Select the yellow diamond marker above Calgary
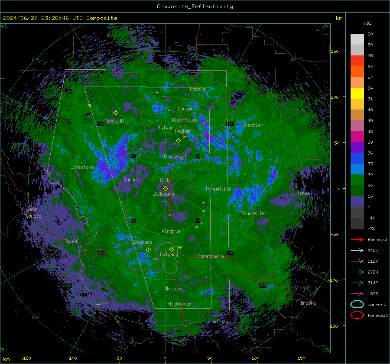This screenshot has width=390, height=364. (171, 249)
